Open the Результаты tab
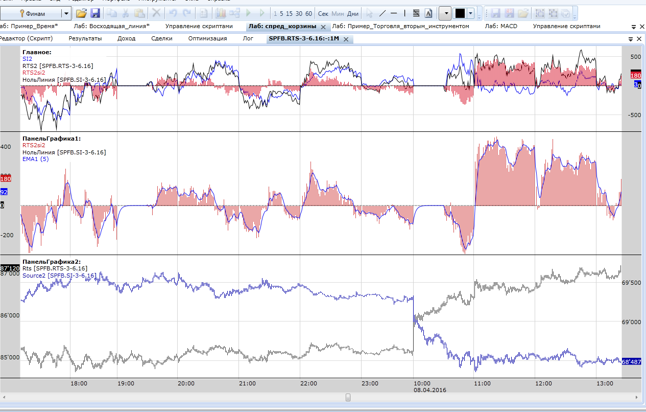This screenshot has height=412, width=646. [85, 38]
